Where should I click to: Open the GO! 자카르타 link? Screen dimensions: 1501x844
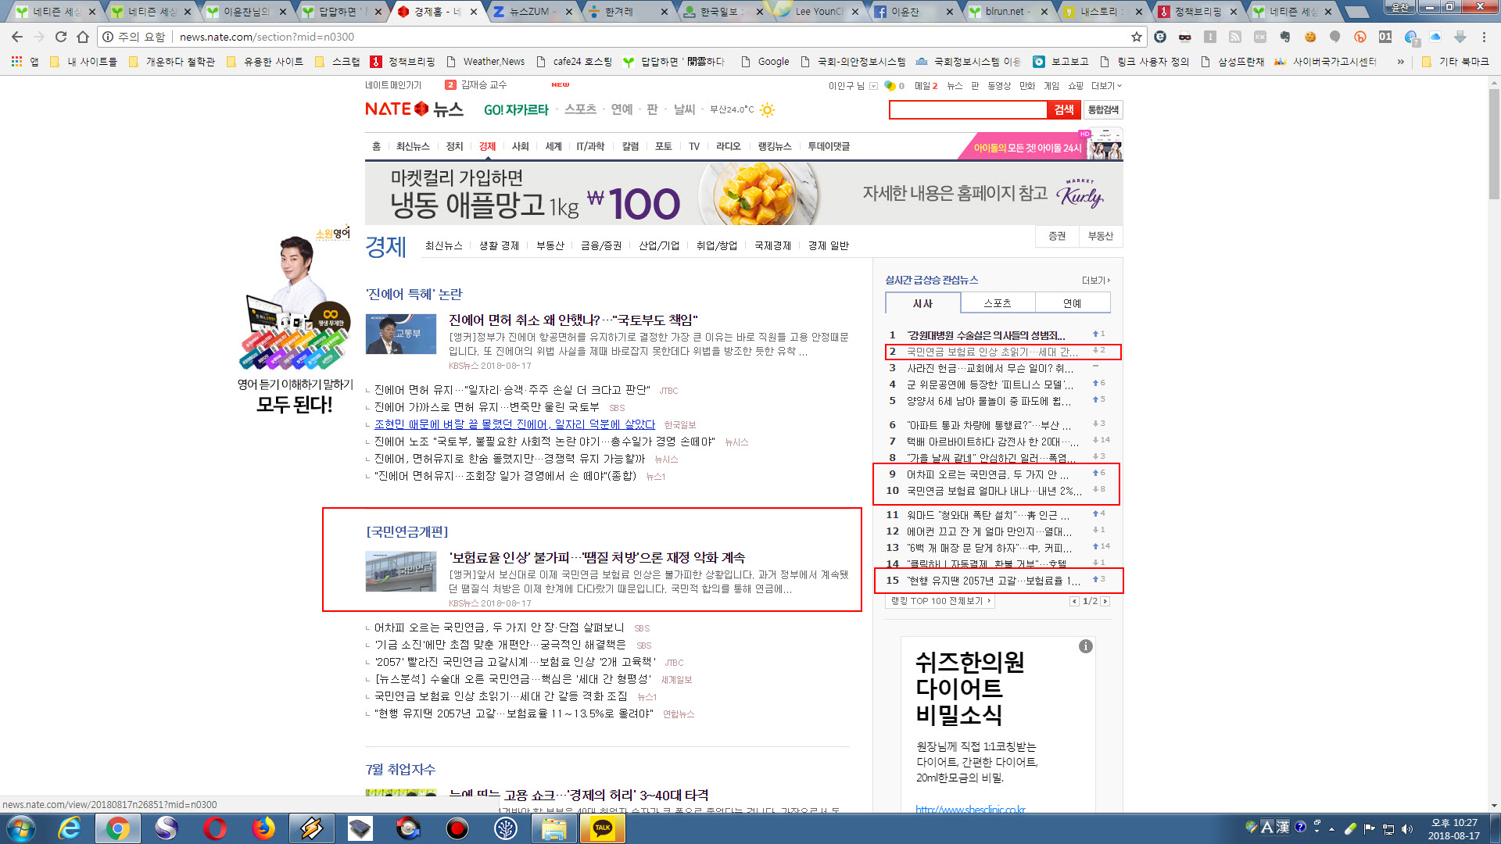coord(516,109)
